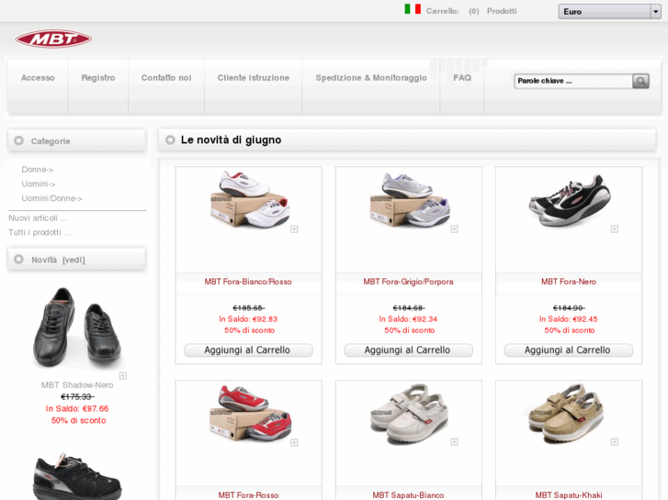Image resolution: width=668 pixels, height=500 pixels.
Task: Click the Le novità di giugno heading
Action: point(231,139)
